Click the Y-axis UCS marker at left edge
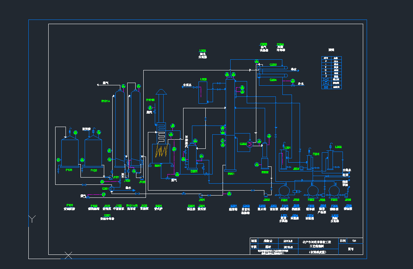 pyautogui.click(x=33, y=219)
